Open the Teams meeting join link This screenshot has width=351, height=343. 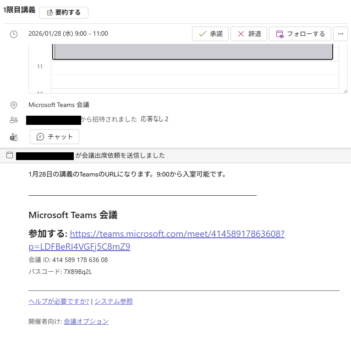[177, 234]
